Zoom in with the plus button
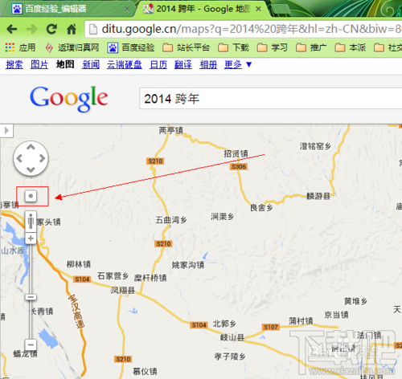Image resolution: width=402 pixels, height=379 pixels. 31,238
